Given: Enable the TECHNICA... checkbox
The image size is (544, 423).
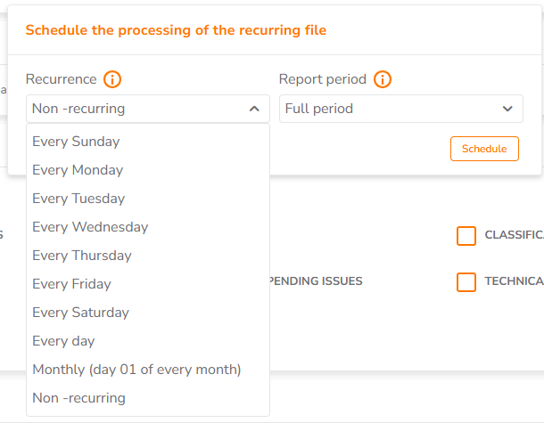Looking at the screenshot, I should (466, 282).
